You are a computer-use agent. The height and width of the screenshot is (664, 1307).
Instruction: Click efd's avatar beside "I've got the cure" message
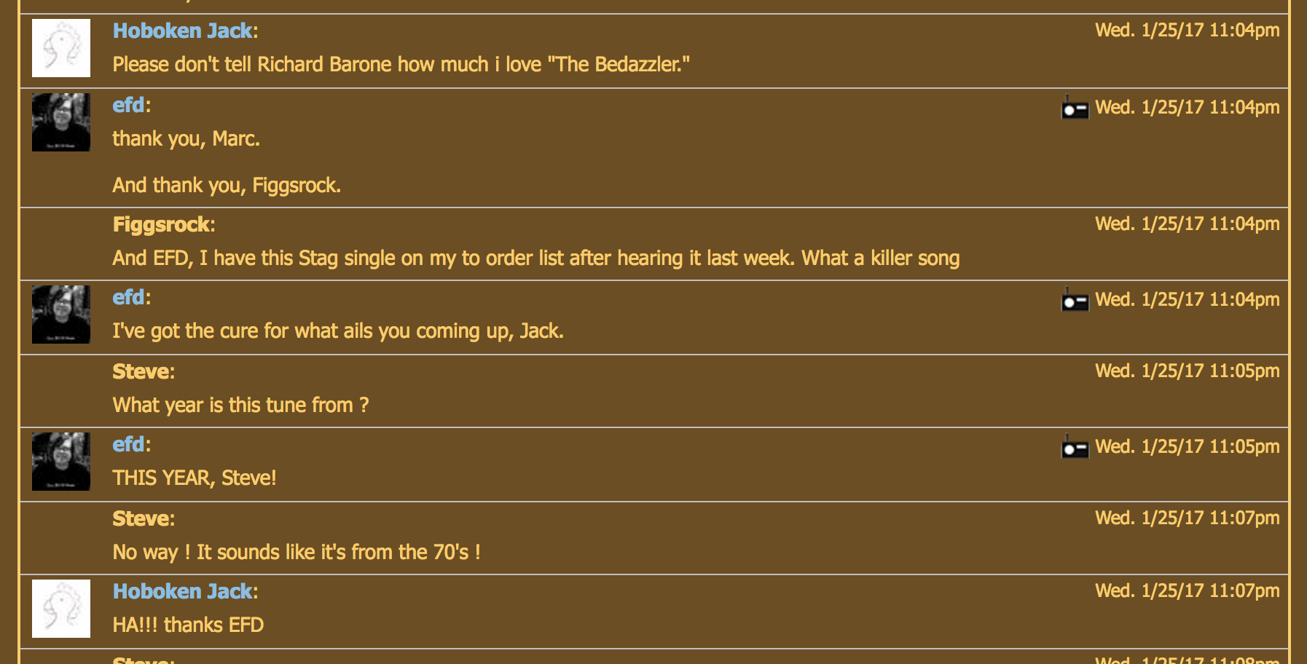[61, 315]
